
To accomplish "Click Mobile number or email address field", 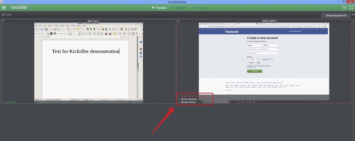I will [262, 49].
